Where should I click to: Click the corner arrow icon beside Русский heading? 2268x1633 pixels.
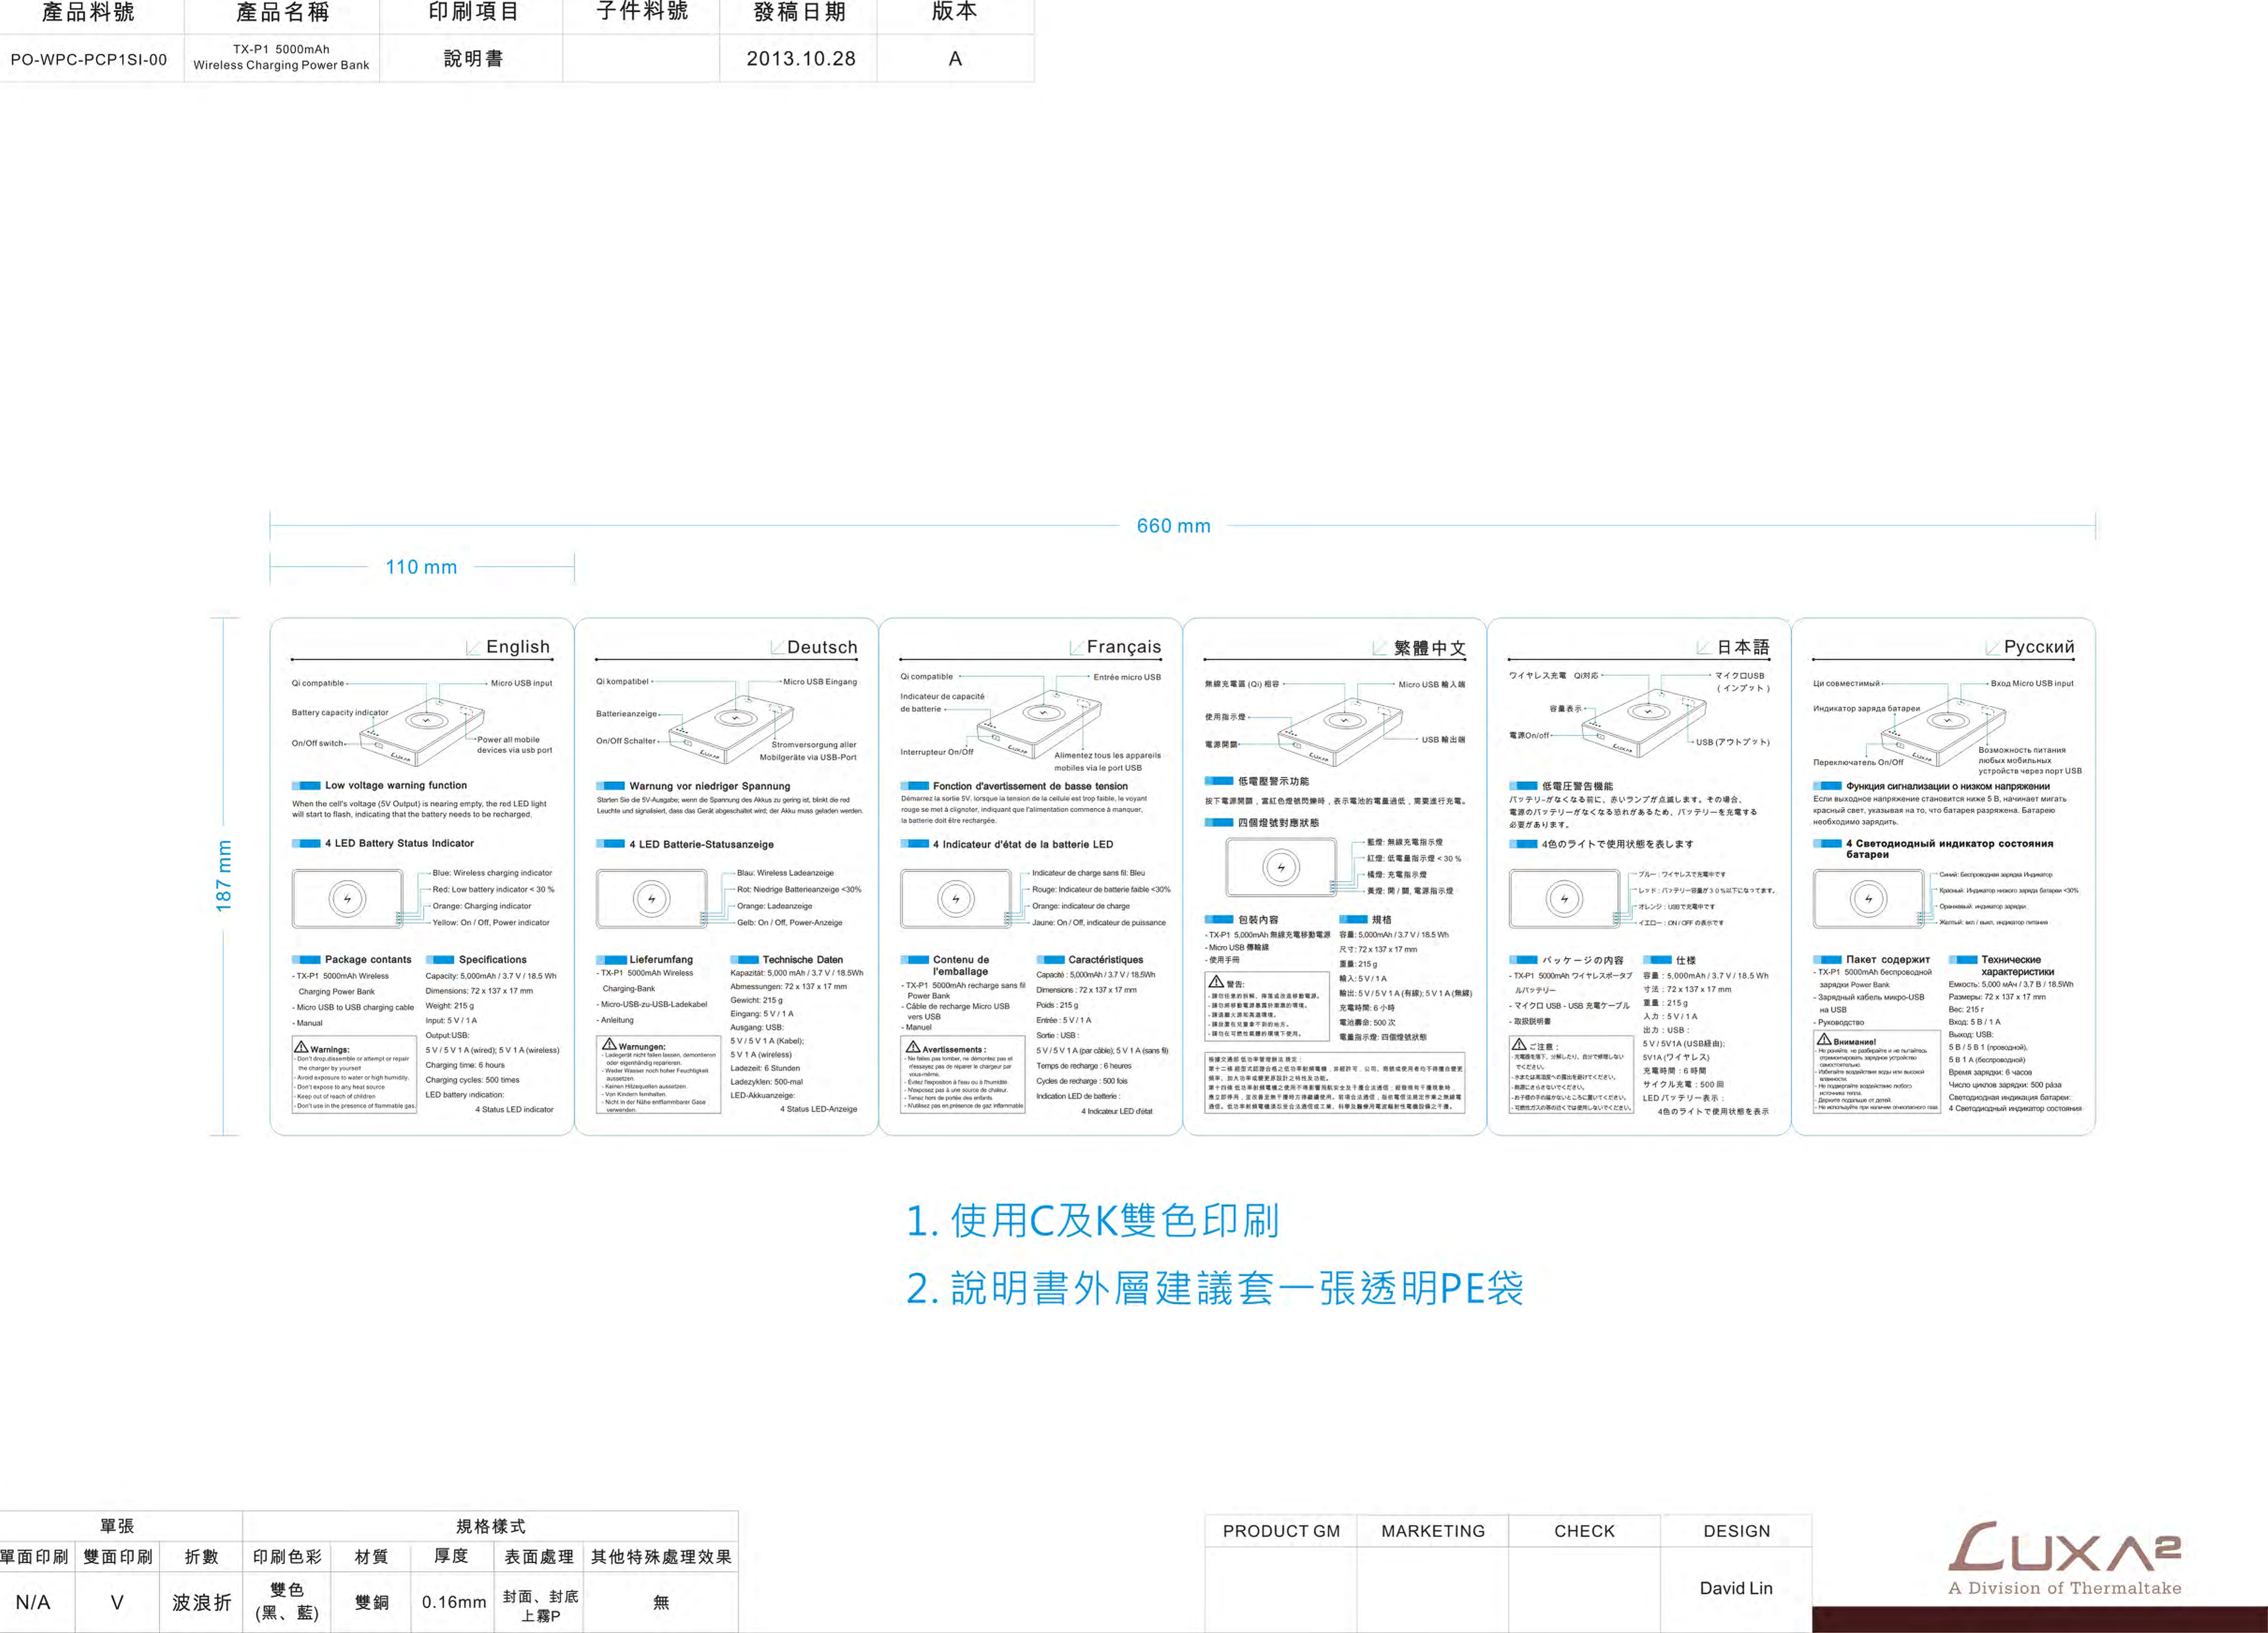tap(1992, 649)
